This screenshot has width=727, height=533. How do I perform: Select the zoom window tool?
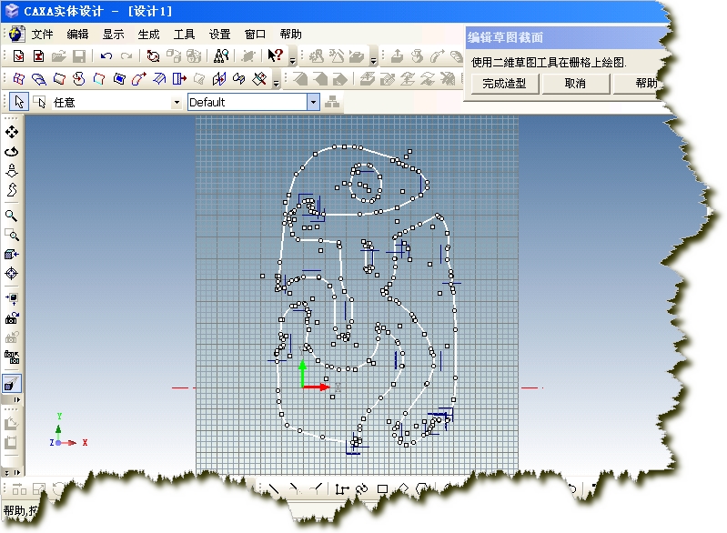[x=12, y=235]
